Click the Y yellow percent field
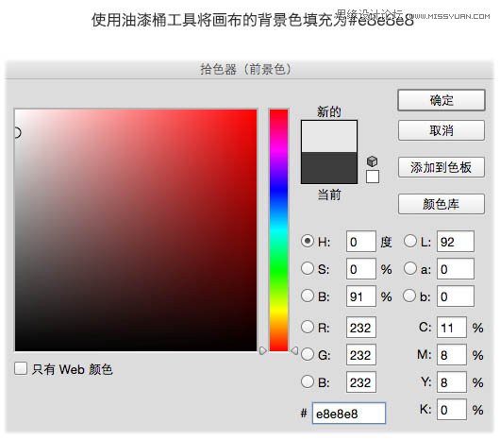 click(x=452, y=382)
